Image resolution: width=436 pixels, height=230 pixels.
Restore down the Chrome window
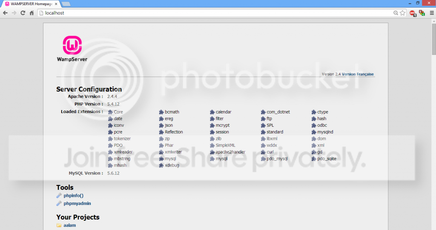coord(418,3)
